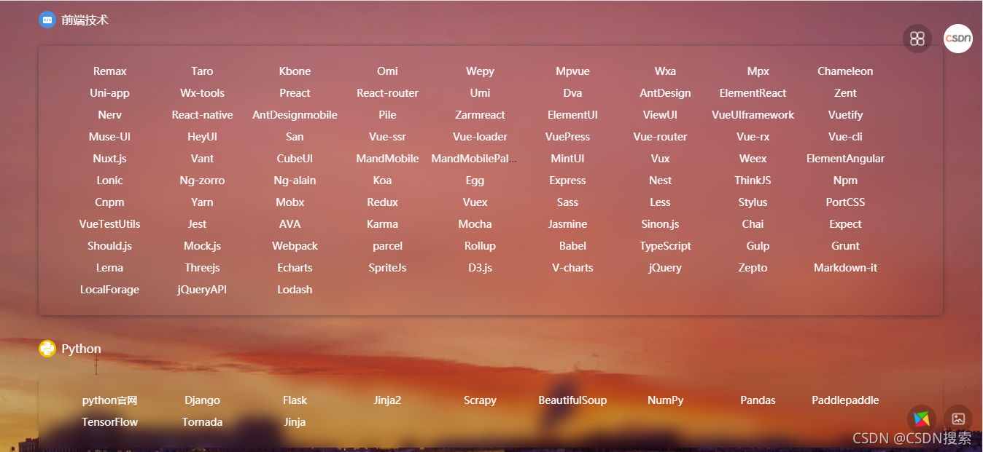
Task: Open the Vuetify link
Action: tap(846, 115)
